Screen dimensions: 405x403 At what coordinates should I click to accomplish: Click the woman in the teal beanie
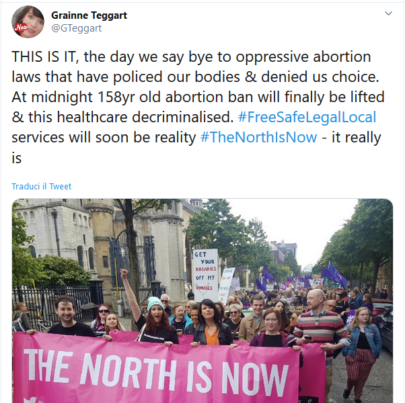pos(155,320)
